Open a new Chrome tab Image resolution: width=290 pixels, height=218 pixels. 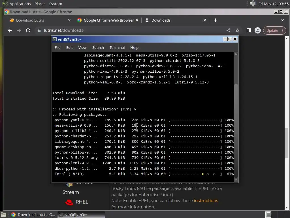(x=216, y=20)
